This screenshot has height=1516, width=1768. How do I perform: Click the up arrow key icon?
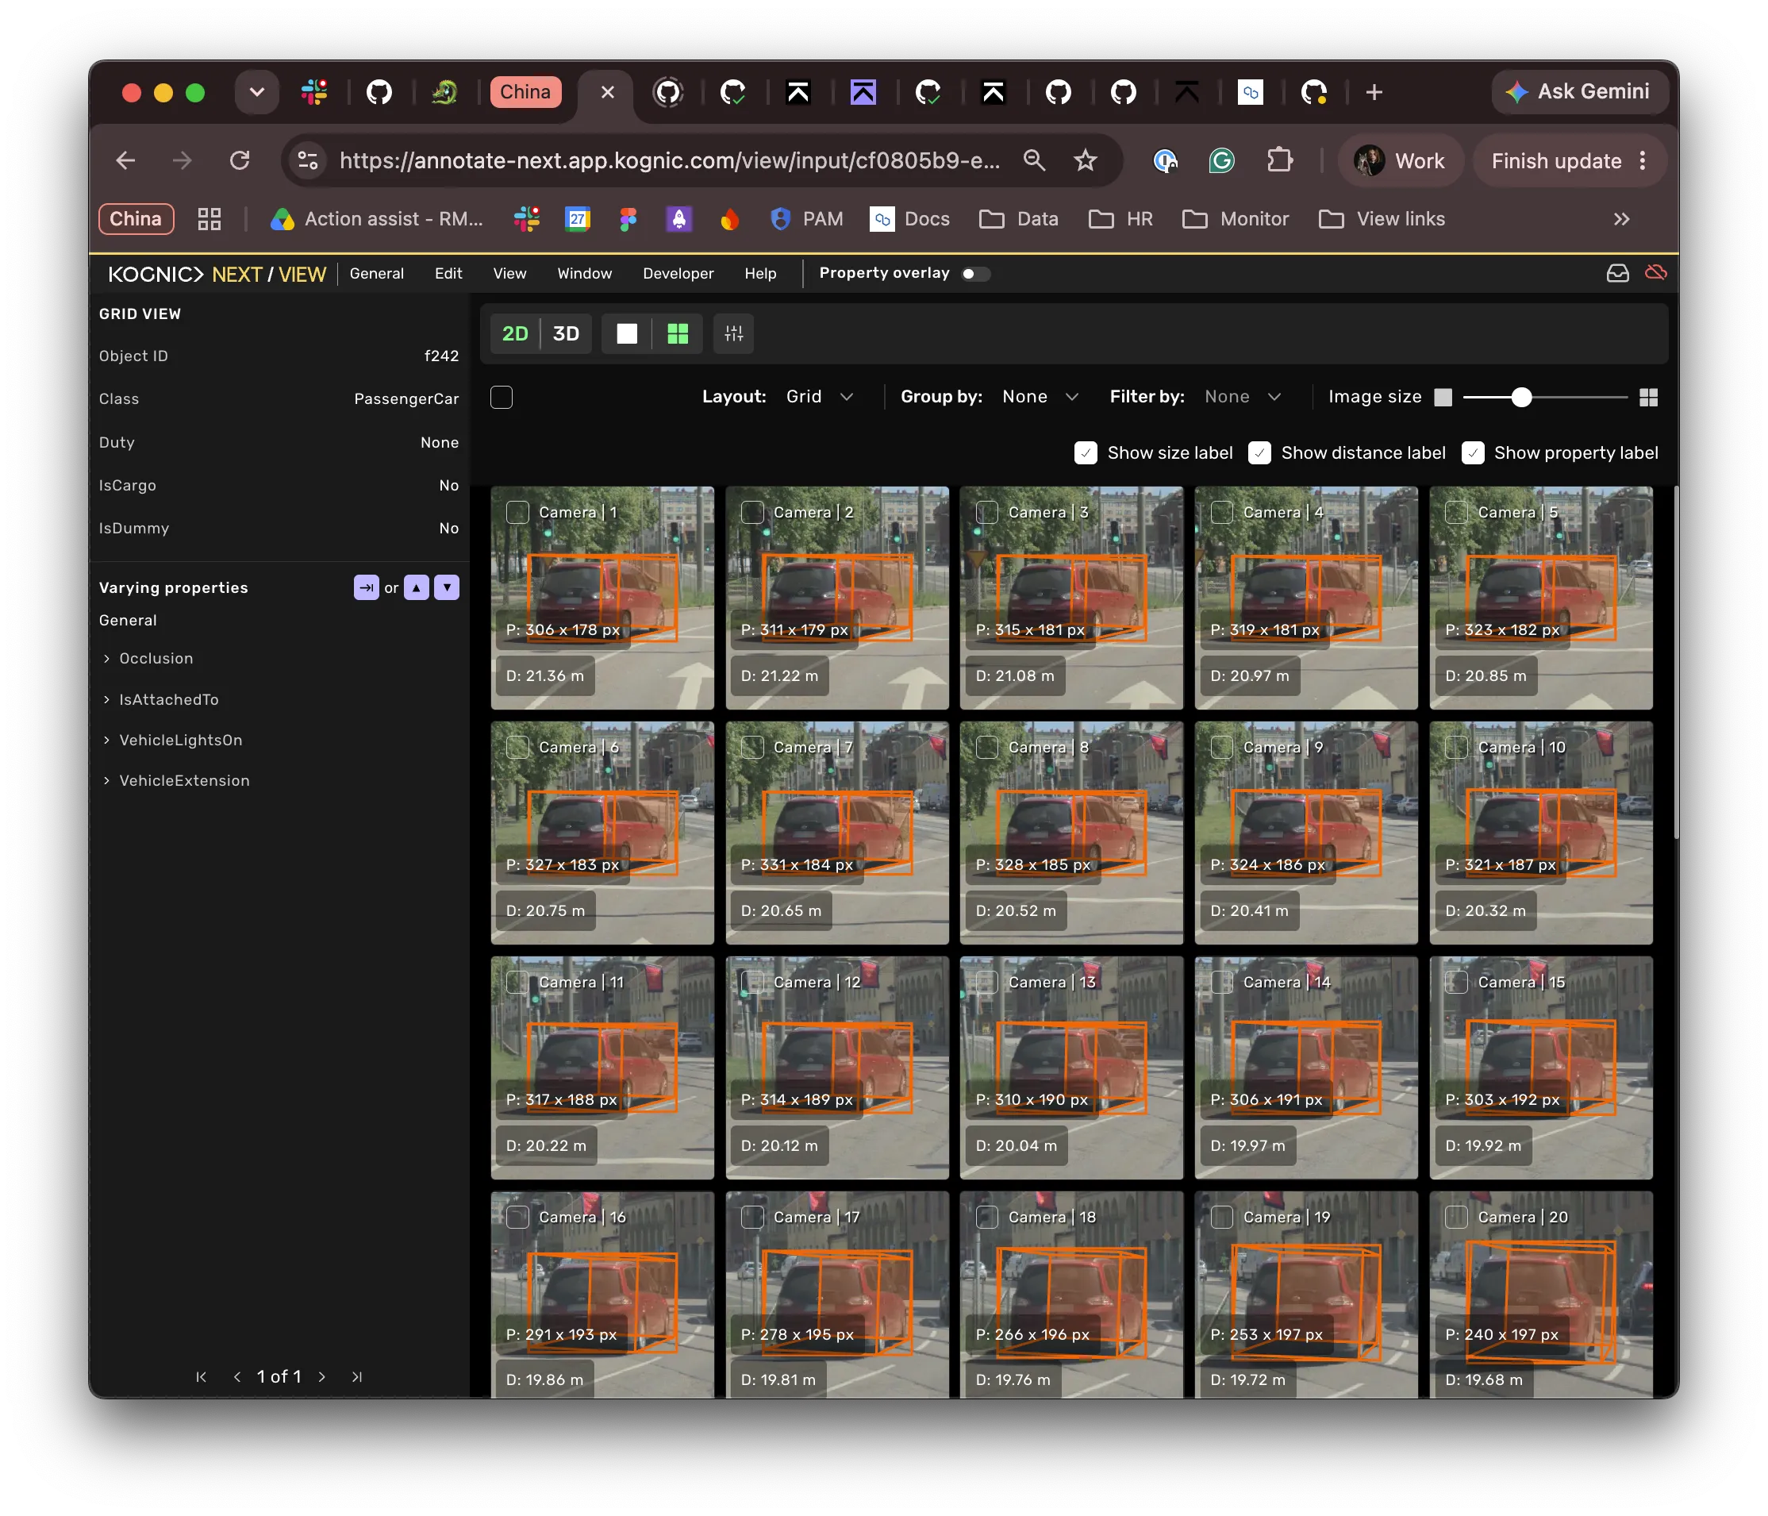point(417,587)
